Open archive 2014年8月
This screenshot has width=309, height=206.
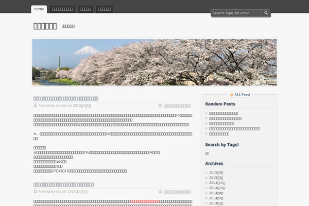tap(216, 193)
